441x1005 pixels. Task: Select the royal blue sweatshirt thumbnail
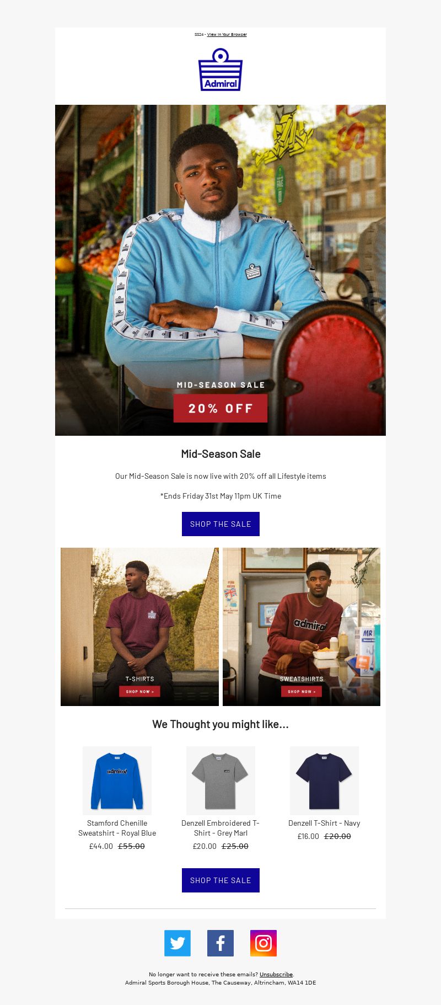pyautogui.click(x=117, y=781)
